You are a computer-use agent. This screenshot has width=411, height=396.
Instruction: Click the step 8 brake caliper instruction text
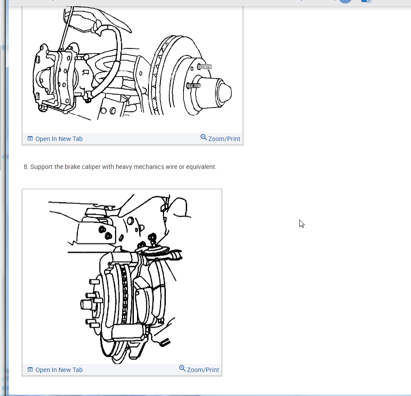(120, 167)
